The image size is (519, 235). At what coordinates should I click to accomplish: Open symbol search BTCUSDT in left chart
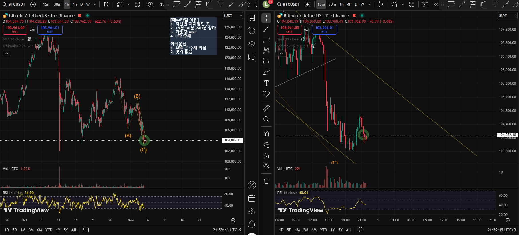[14, 4]
